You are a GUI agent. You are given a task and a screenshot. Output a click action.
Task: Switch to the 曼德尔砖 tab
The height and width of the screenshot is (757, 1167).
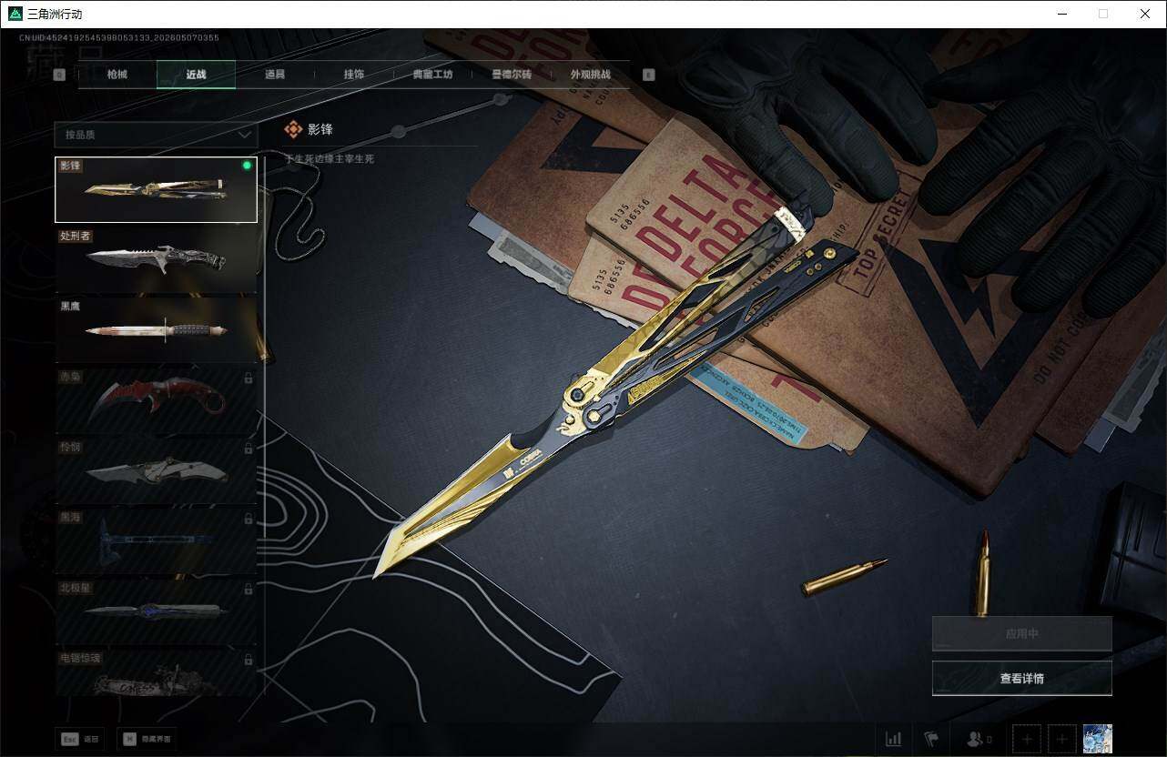pyautogui.click(x=512, y=75)
